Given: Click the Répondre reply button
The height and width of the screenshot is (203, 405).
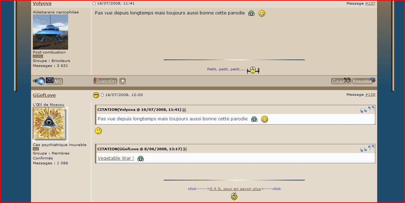Looking at the screenshot, I should (363, 81).
